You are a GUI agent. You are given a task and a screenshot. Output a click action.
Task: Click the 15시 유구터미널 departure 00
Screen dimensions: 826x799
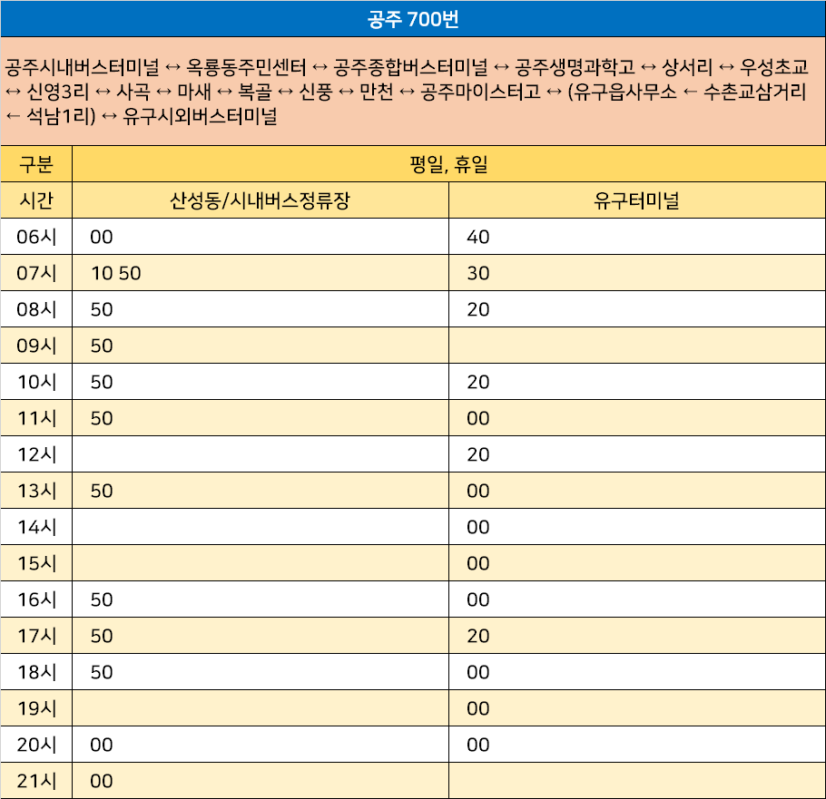tap(477, 564)
